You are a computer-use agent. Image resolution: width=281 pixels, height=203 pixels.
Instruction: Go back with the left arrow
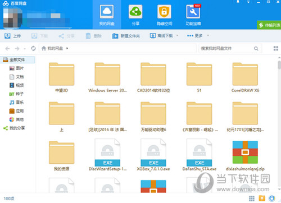[x=7, y=49]
